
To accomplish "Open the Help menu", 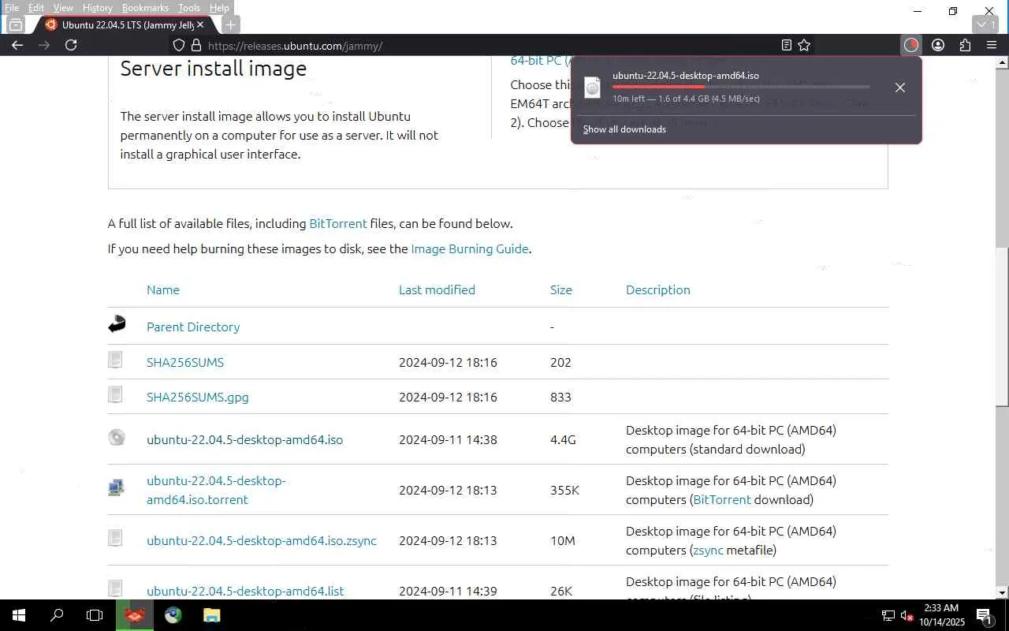I will 219,8.
